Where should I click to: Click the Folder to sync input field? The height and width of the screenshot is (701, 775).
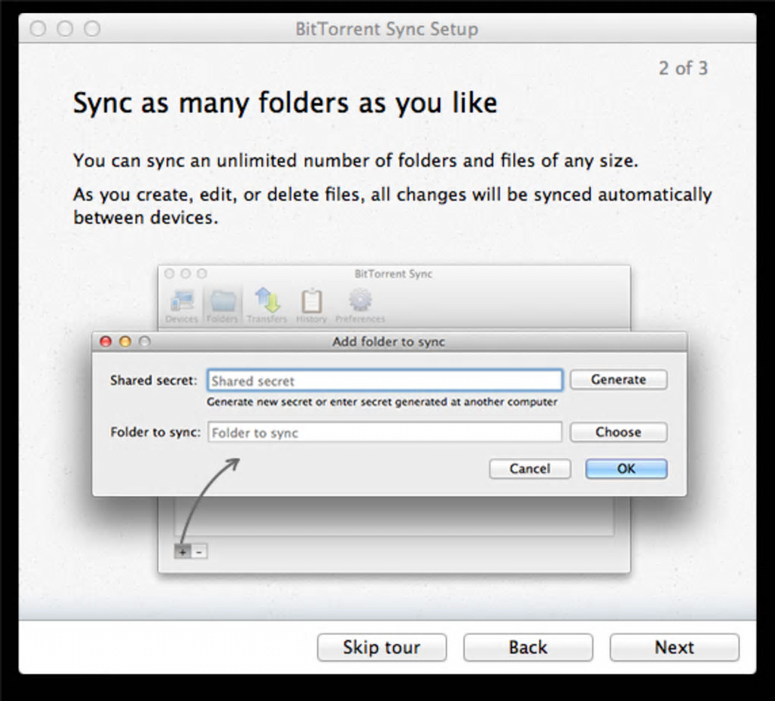tap(384, 433)
